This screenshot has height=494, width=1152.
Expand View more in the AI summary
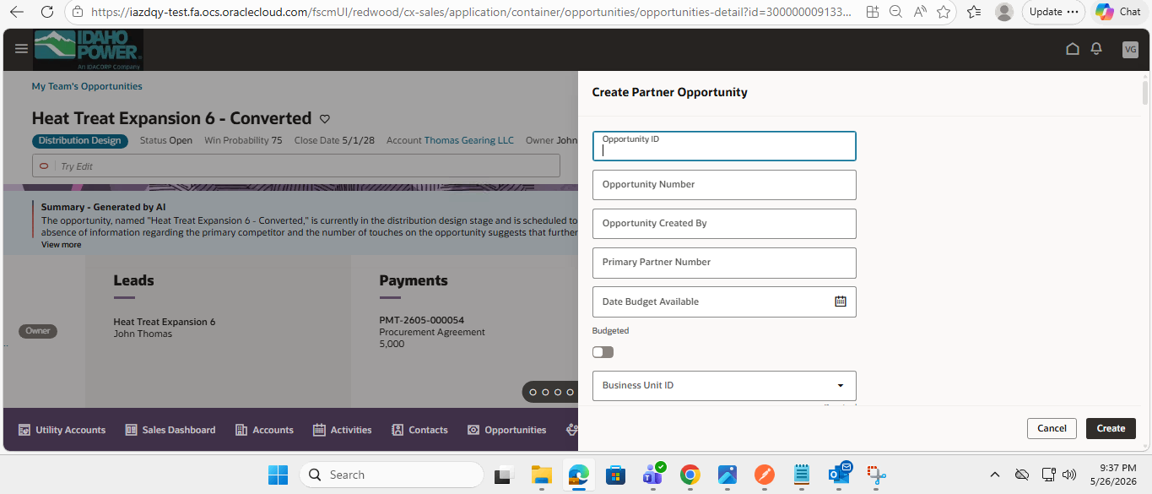62,245
